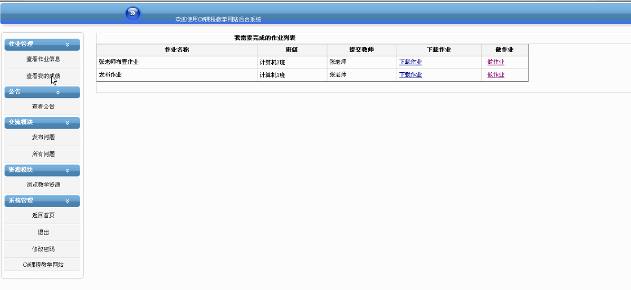Viewport: 631px width, 290px height.
Task: Click the 我需要完成的作业列表 title
Action: (265, 38)
